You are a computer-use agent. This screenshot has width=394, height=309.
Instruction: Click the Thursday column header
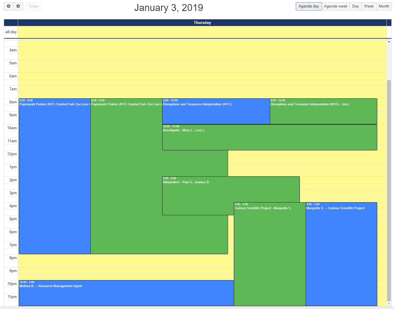202,23
